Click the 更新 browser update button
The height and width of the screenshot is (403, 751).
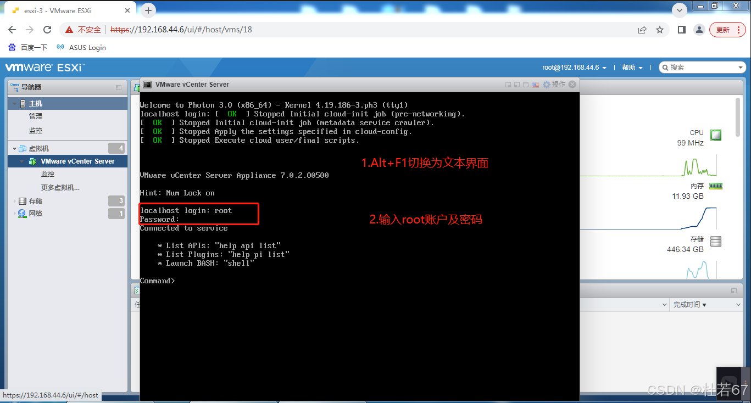click(x=727, y=30)
